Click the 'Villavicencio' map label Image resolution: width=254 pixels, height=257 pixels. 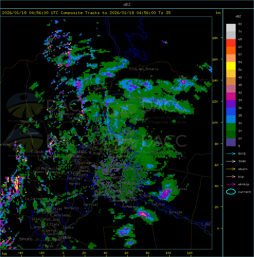(x=62, y=114)
